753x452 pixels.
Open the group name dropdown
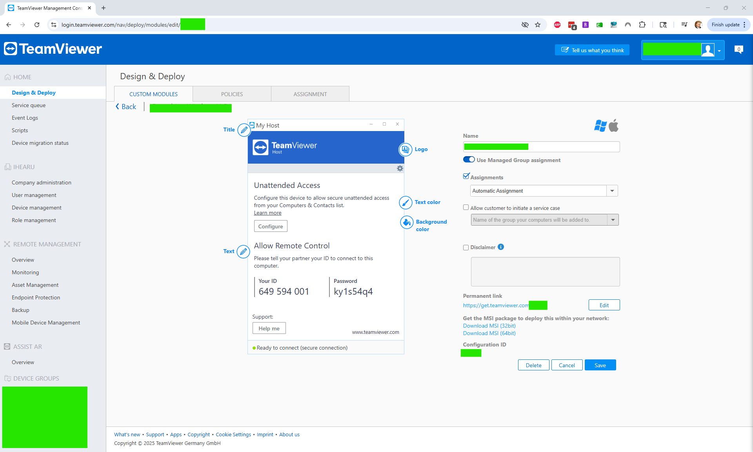(x=545, y=220)
